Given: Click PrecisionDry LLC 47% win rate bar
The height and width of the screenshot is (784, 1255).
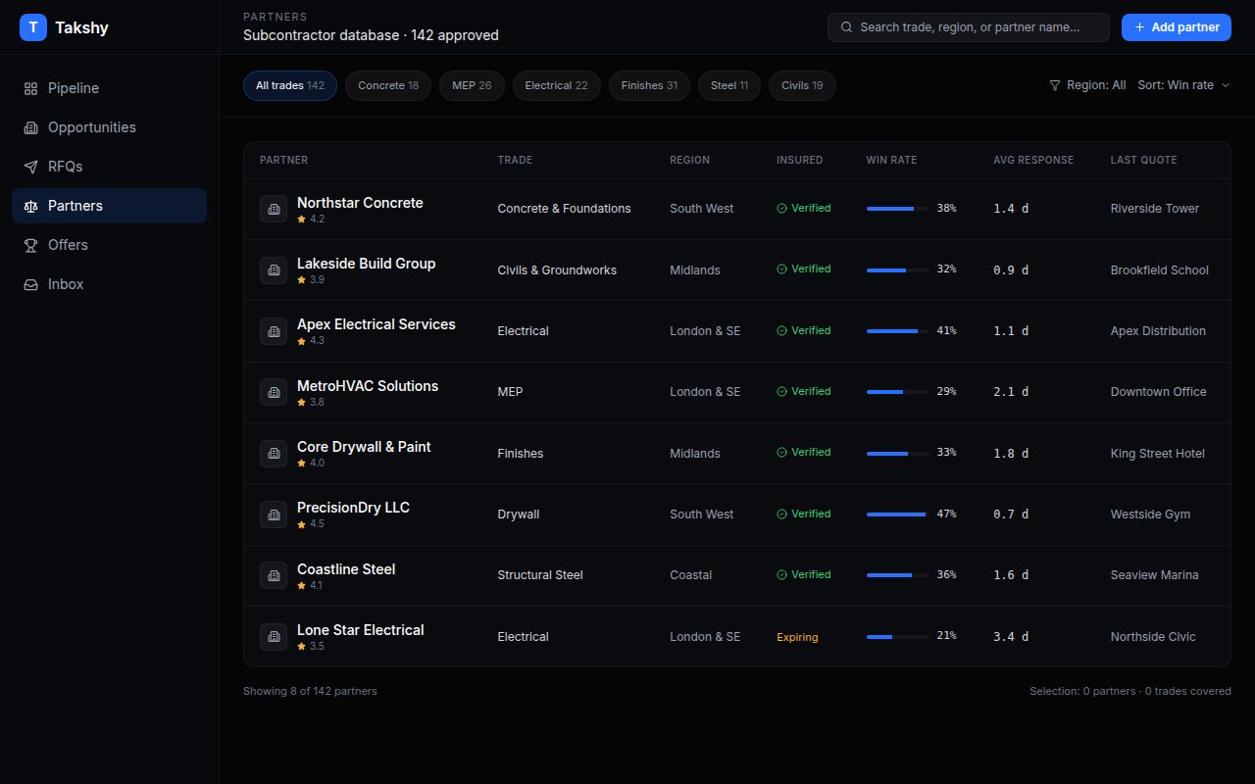Looking at the screenshot, I should coord(897,514).
